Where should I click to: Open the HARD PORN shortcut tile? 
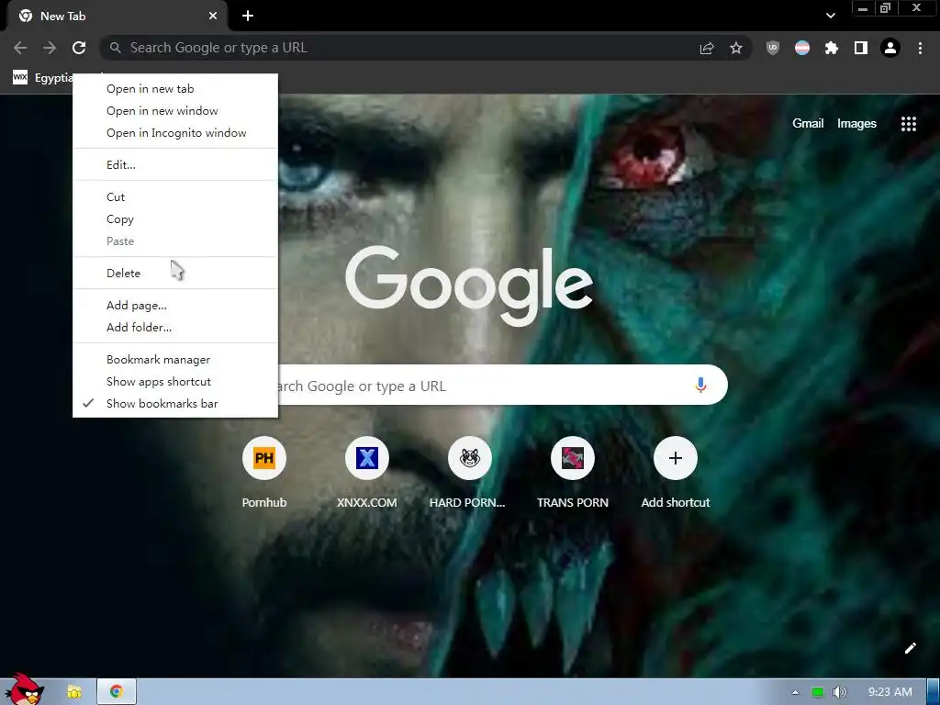click(469, 474)
